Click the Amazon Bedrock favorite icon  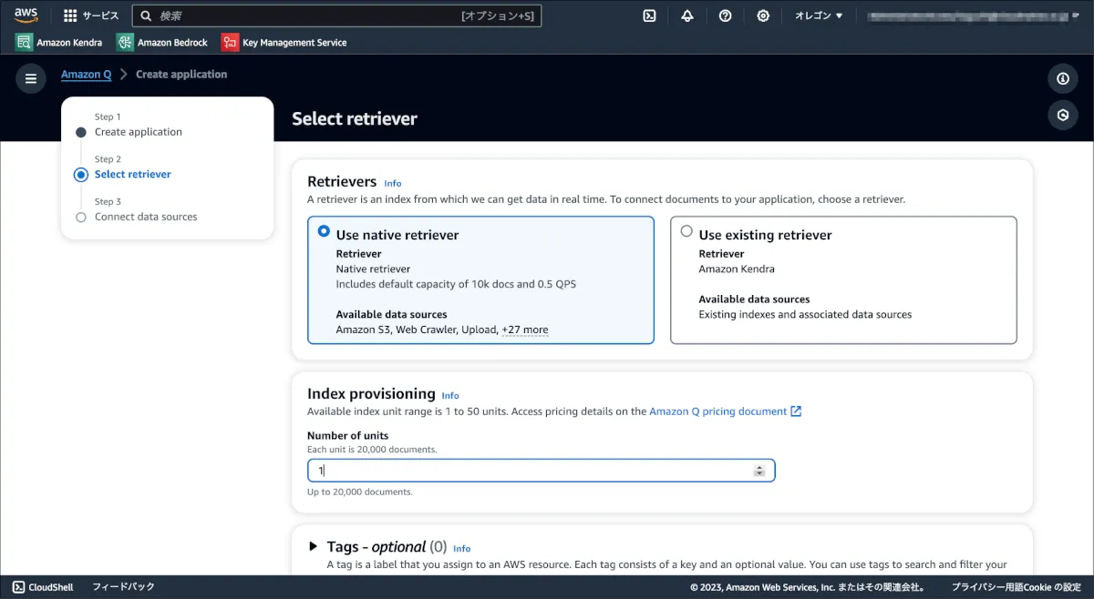point(125,42)
